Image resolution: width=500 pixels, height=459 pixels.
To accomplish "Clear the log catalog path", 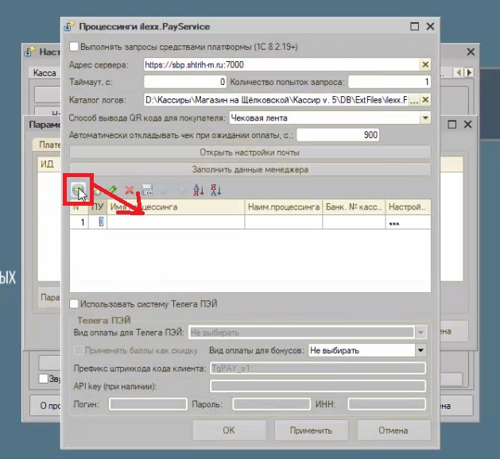I will click(425, 100).
